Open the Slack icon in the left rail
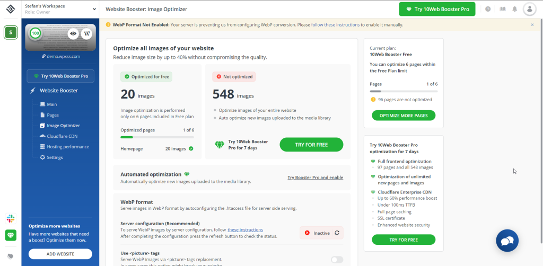This screenshot has height=266, width=543. (x=11, y=219)
